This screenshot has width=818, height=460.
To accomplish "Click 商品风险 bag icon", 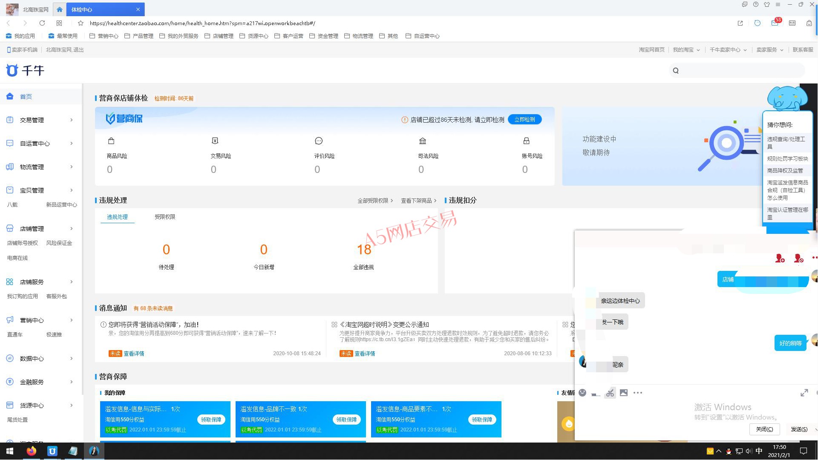I will (x=111, y=141).
